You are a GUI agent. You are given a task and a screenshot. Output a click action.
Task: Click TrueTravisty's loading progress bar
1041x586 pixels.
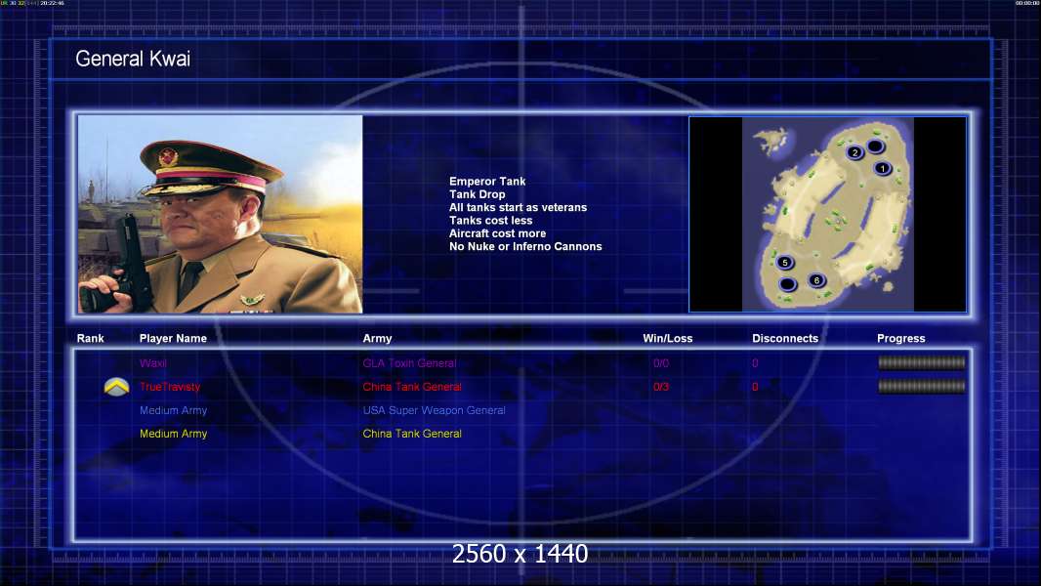pos(922,386)
